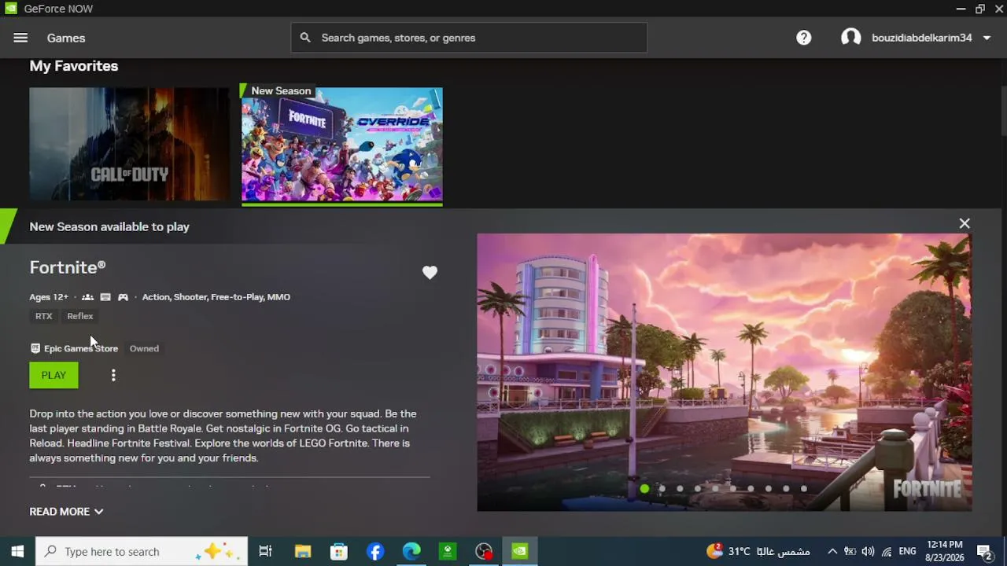
Task: Focus the games, stores, or genres search field
Action: tap(469, 38)
